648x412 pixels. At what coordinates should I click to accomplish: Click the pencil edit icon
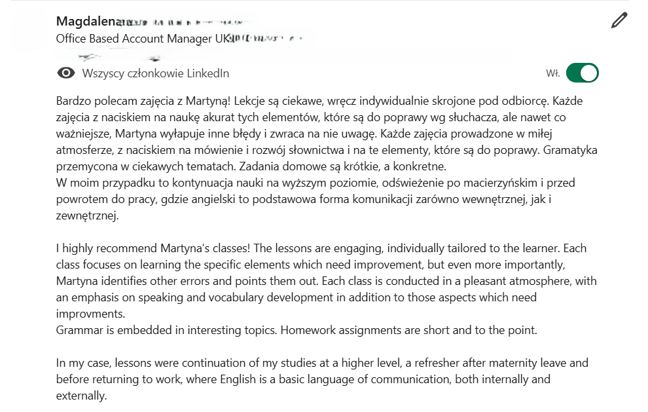[619, 20]
